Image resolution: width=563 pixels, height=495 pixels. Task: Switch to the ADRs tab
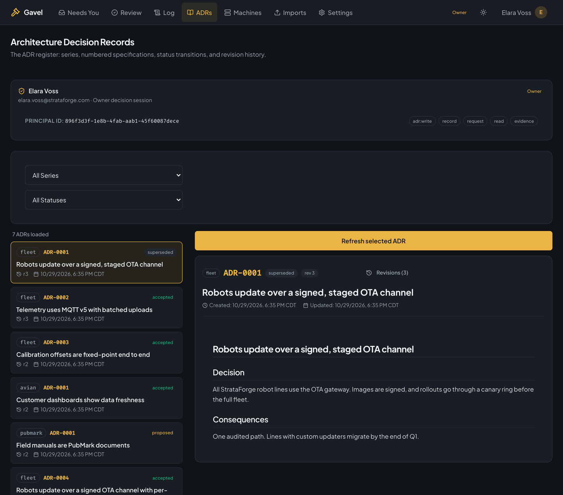(199, 13)
